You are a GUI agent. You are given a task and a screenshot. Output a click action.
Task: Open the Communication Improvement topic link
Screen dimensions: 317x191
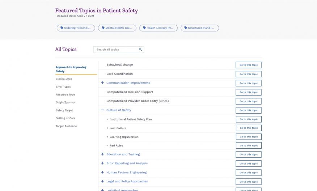click(128, 83)
